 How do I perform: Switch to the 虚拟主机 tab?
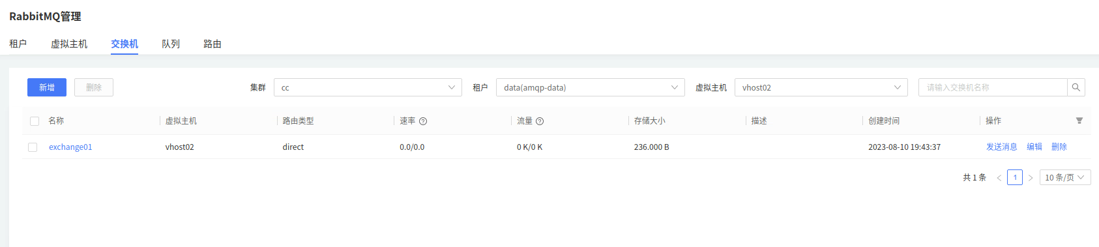tap(69, 44)
